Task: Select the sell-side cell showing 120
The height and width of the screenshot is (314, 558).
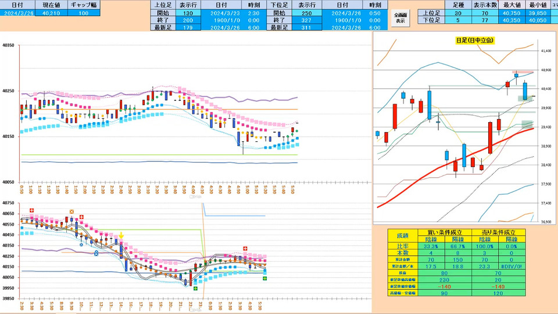Action: pyautogui.click(x=498, y=293)
